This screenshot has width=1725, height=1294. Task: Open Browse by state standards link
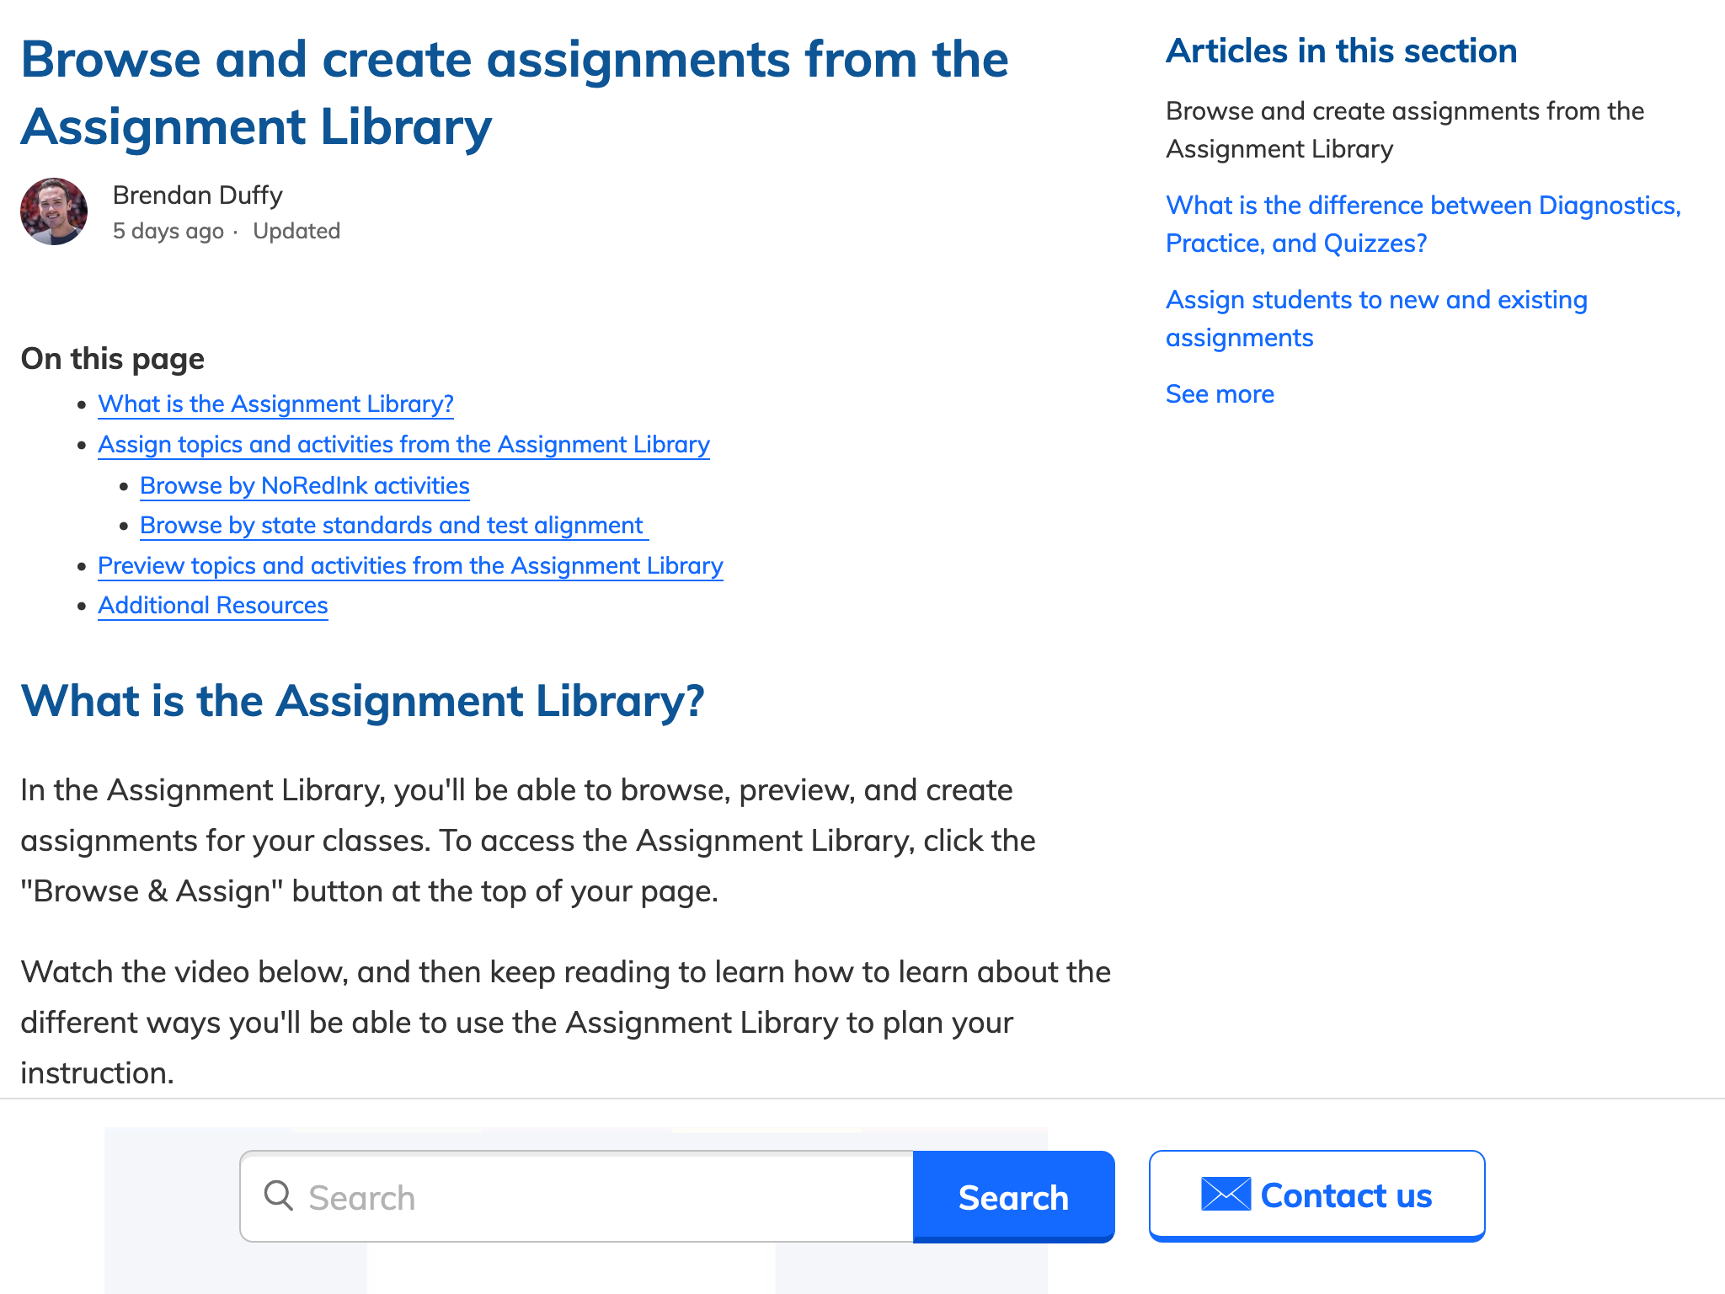[x=392, y=526]
